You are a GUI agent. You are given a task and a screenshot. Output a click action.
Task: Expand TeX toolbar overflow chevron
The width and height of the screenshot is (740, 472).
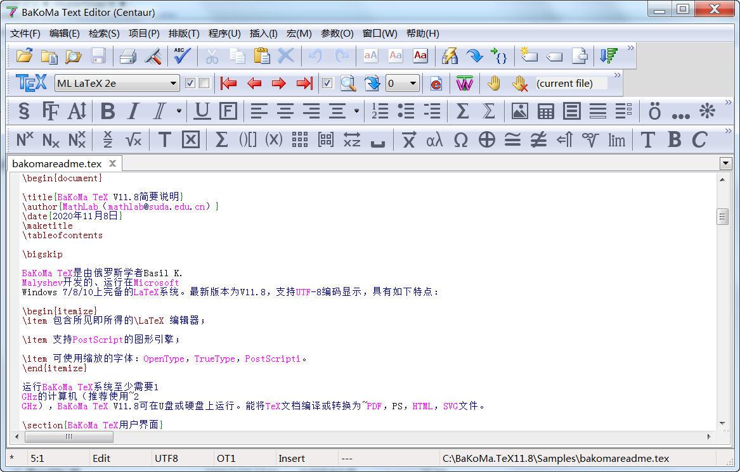point(617,75)
